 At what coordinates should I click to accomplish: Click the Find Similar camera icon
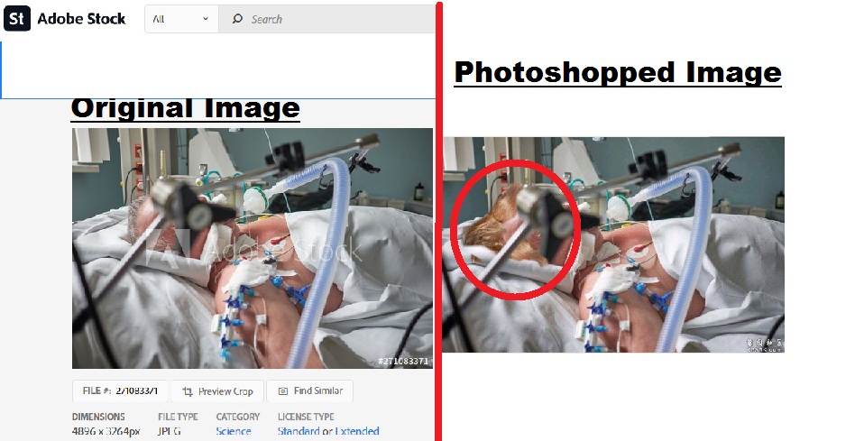coord(283,390)
